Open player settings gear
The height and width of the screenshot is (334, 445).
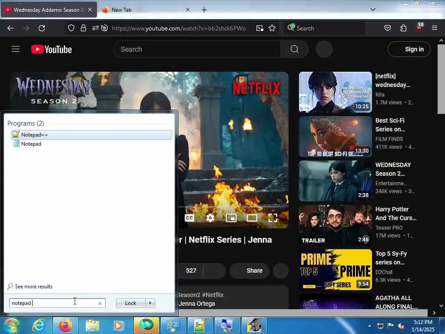(x=210, y=218)
